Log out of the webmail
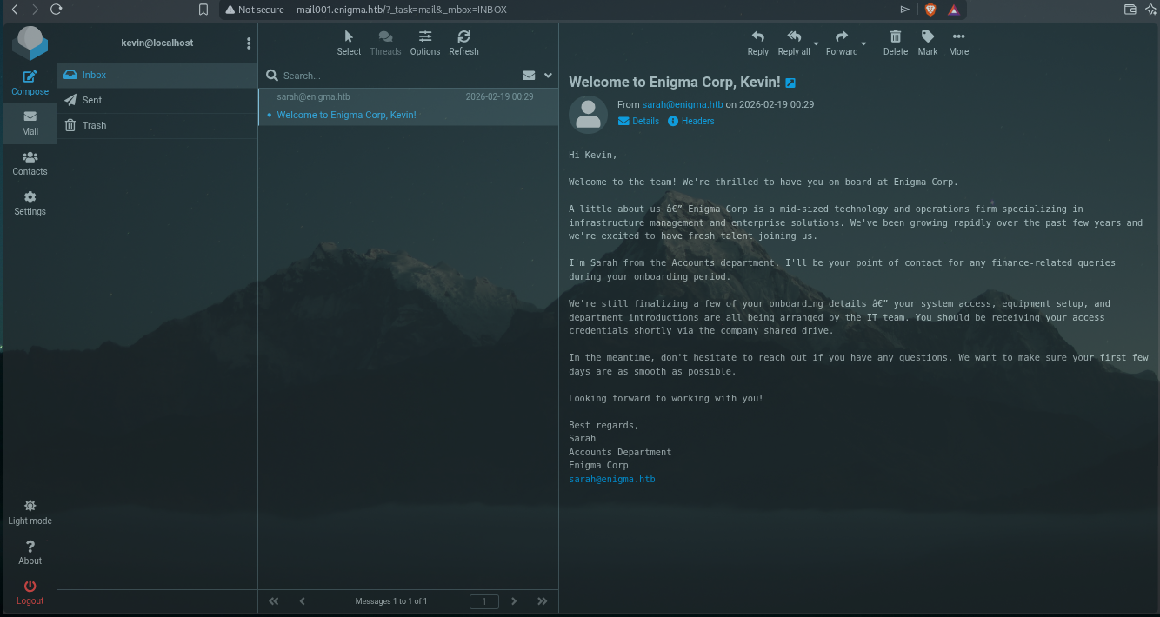Image resolution: width=1160 pixels, height=617 pixels. coord(30,593)
